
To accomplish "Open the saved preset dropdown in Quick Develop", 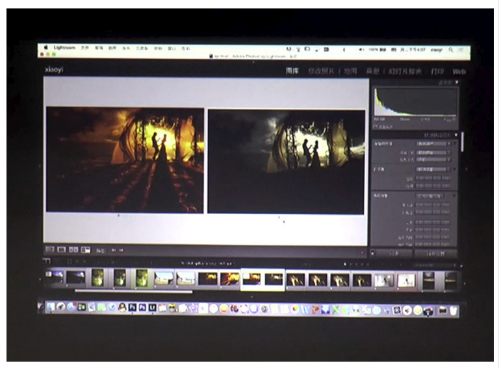I will click(x=433, y=143).
